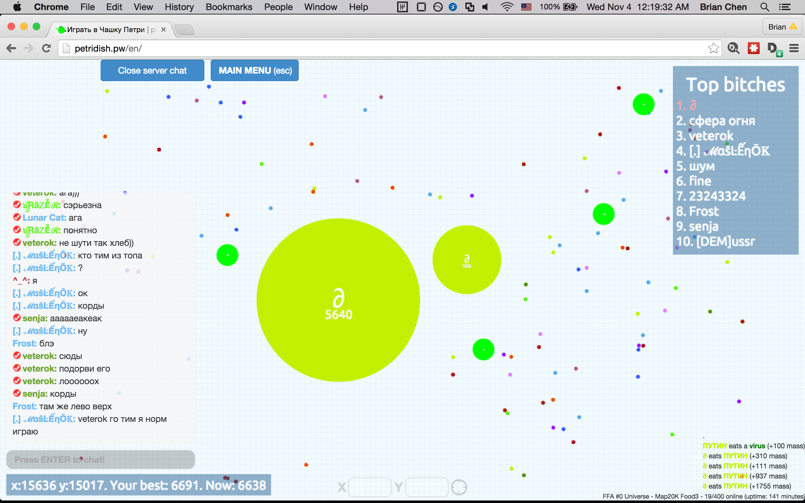Click the magnifier extension icon in toolbar
Screen dimensions: 805x503
tap(733, 48)
